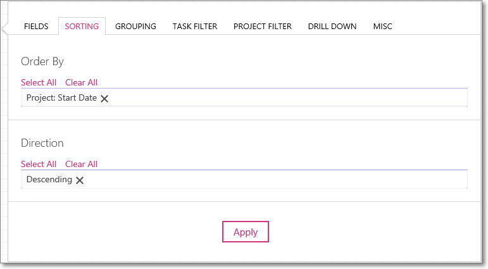Open the TASK FILTER tab
The image size is (488, 269).
pyautogui.click(x=195, y=27)
